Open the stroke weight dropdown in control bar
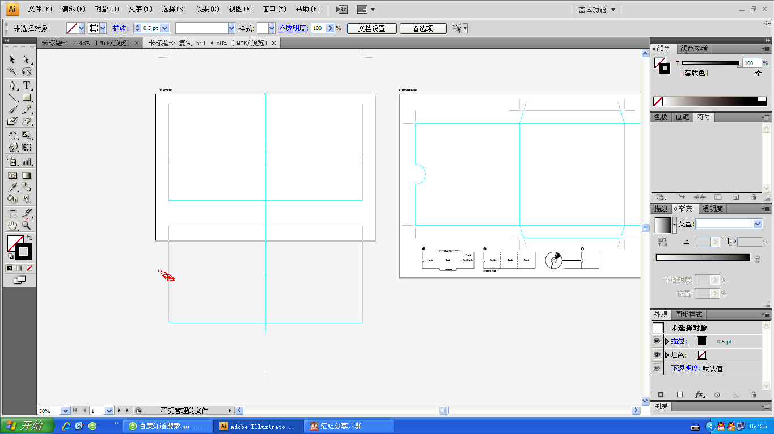The width and height of the screenshot is (774, 434). [165, 28]
